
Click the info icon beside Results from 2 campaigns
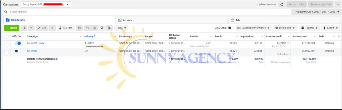click(x=56, y=59)
